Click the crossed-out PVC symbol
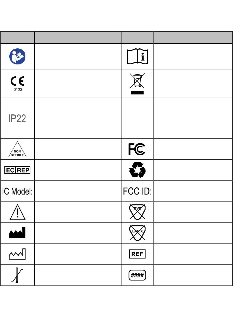Viewport: 246px width, 310px height. point(137,212)
